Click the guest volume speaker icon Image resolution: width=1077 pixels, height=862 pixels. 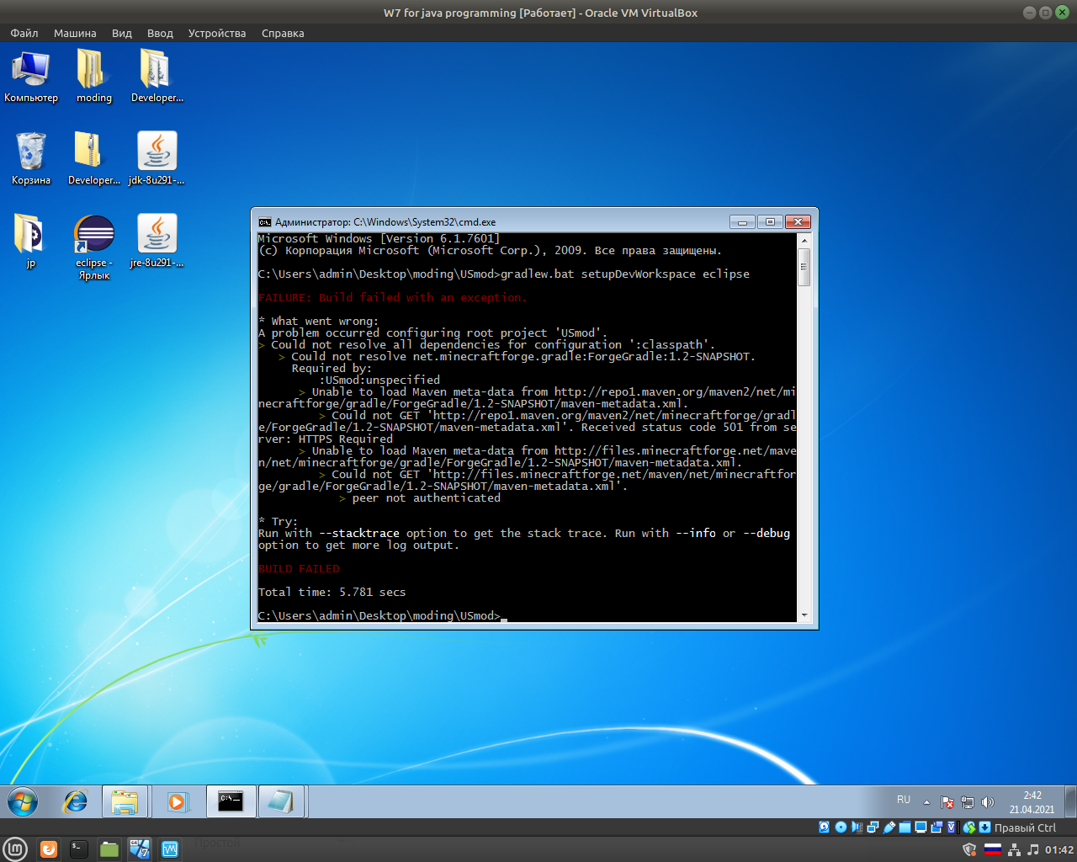click(x=988, y=802)
